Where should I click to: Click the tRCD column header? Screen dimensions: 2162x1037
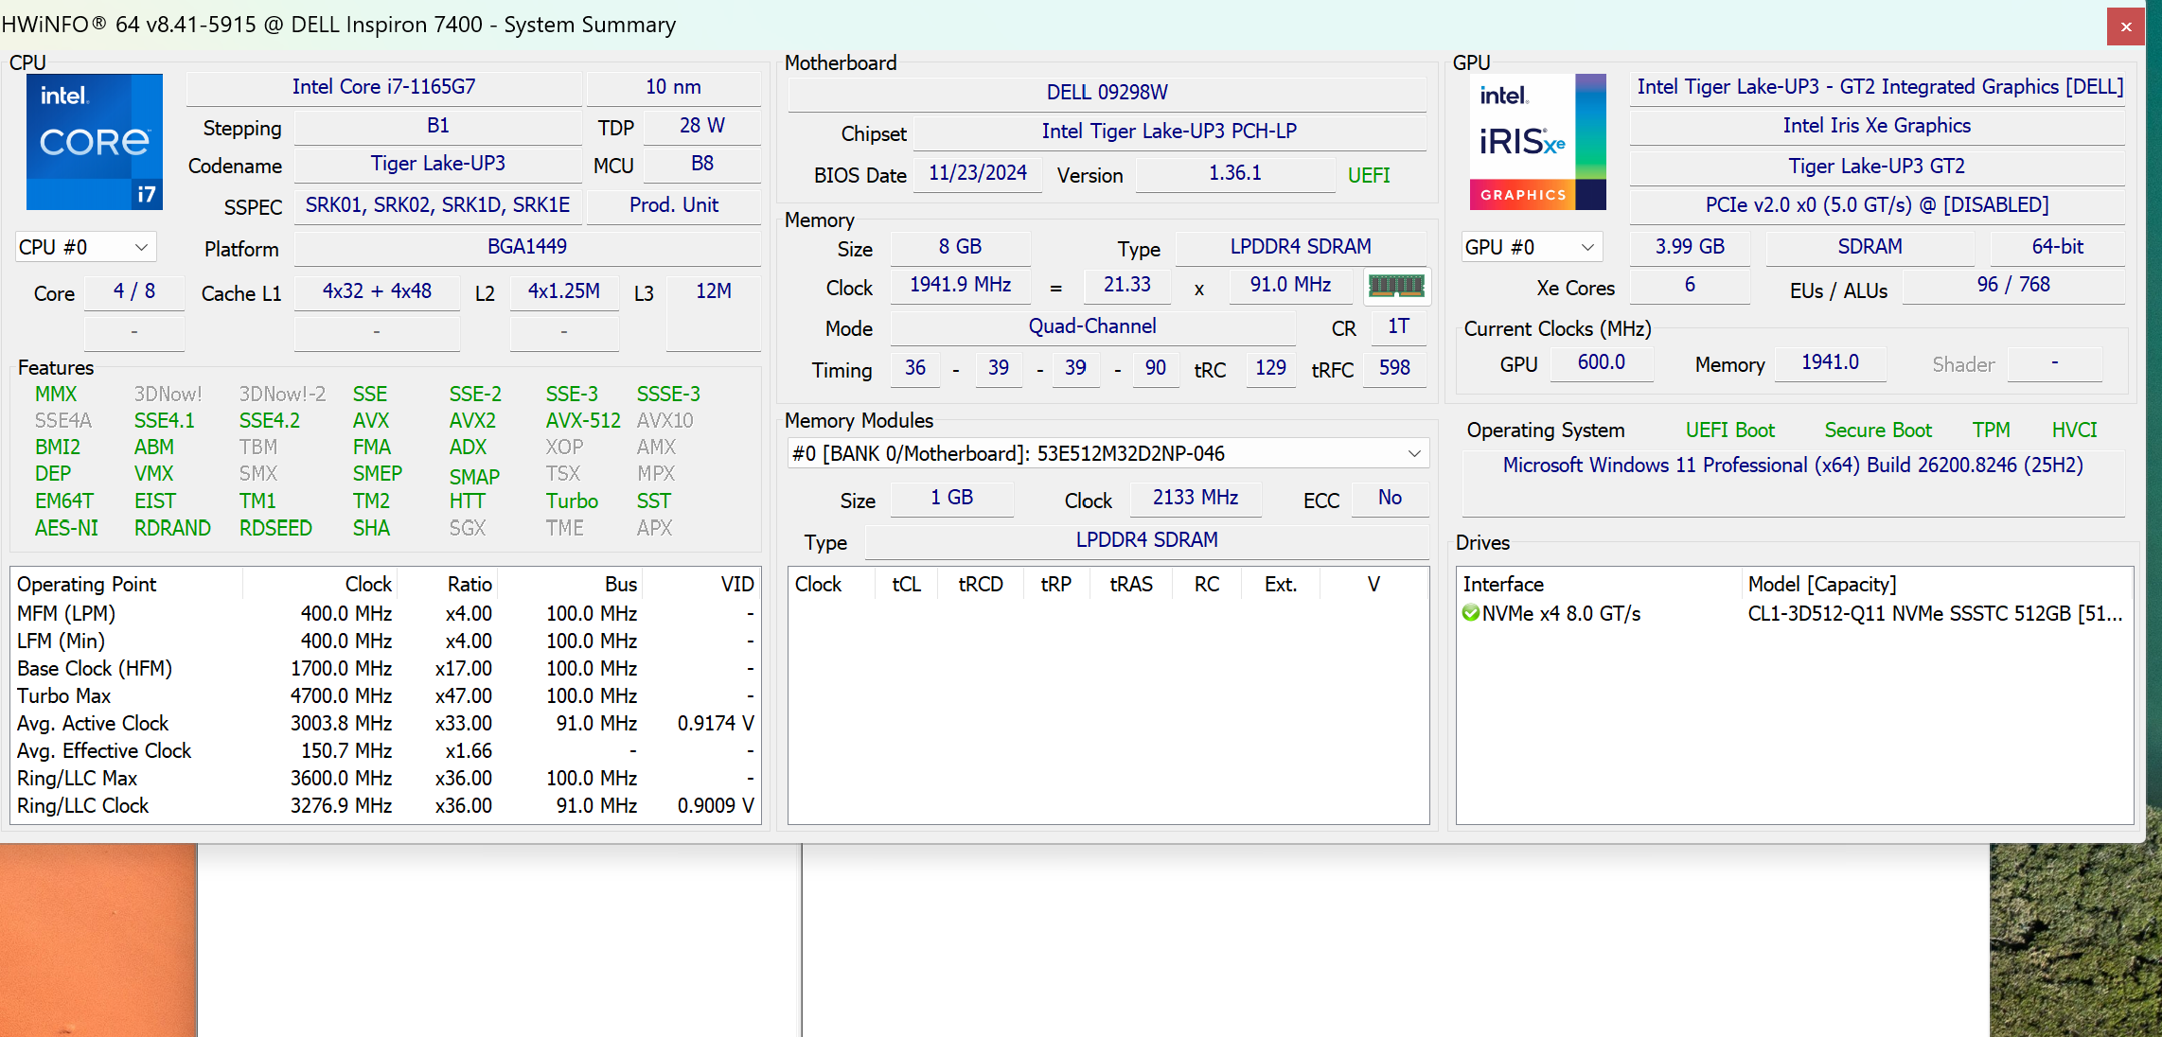[x=981, y=584]
